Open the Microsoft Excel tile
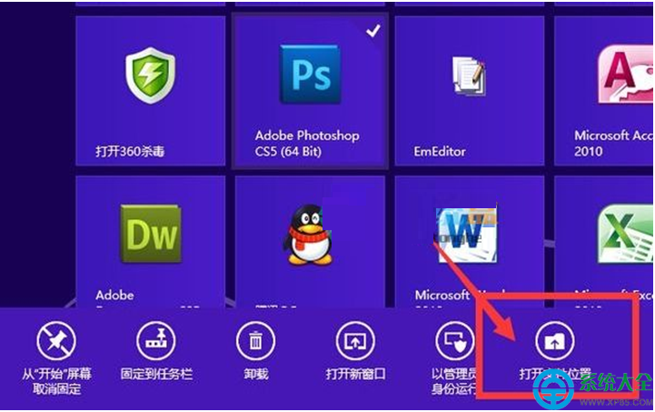655x412 pixels. [604, 242]
